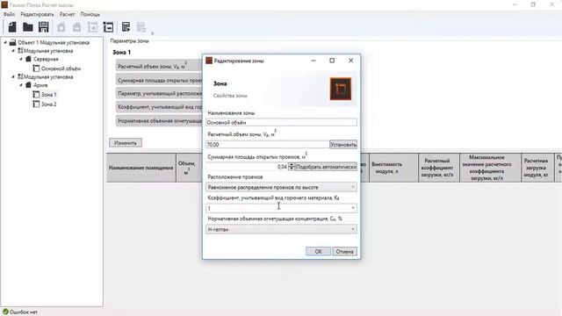
Task: Click the module icon above Серверная
Action: [20, 51]
